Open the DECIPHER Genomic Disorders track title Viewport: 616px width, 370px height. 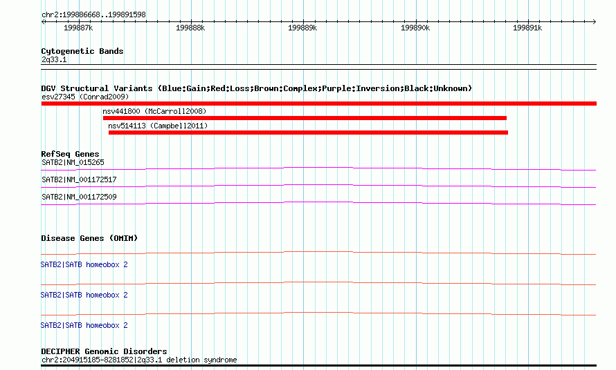pos(104,351)
